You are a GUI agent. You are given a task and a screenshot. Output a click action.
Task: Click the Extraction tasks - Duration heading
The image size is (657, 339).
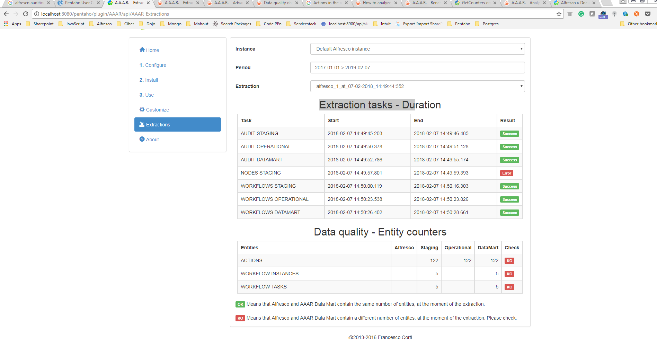(380, 105)
